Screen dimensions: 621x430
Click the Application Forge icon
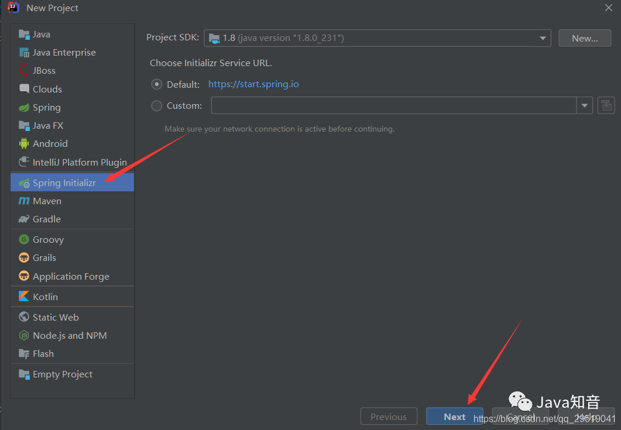coord(24,276)
